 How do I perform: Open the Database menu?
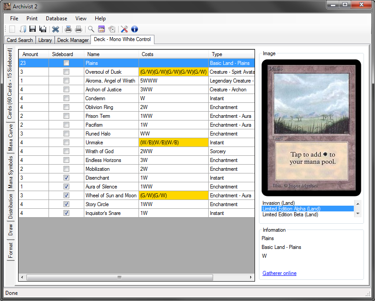pyautogui.click(x=56, y=19)
